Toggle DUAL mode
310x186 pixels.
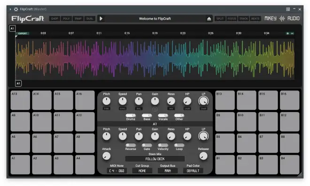(90, 19)
